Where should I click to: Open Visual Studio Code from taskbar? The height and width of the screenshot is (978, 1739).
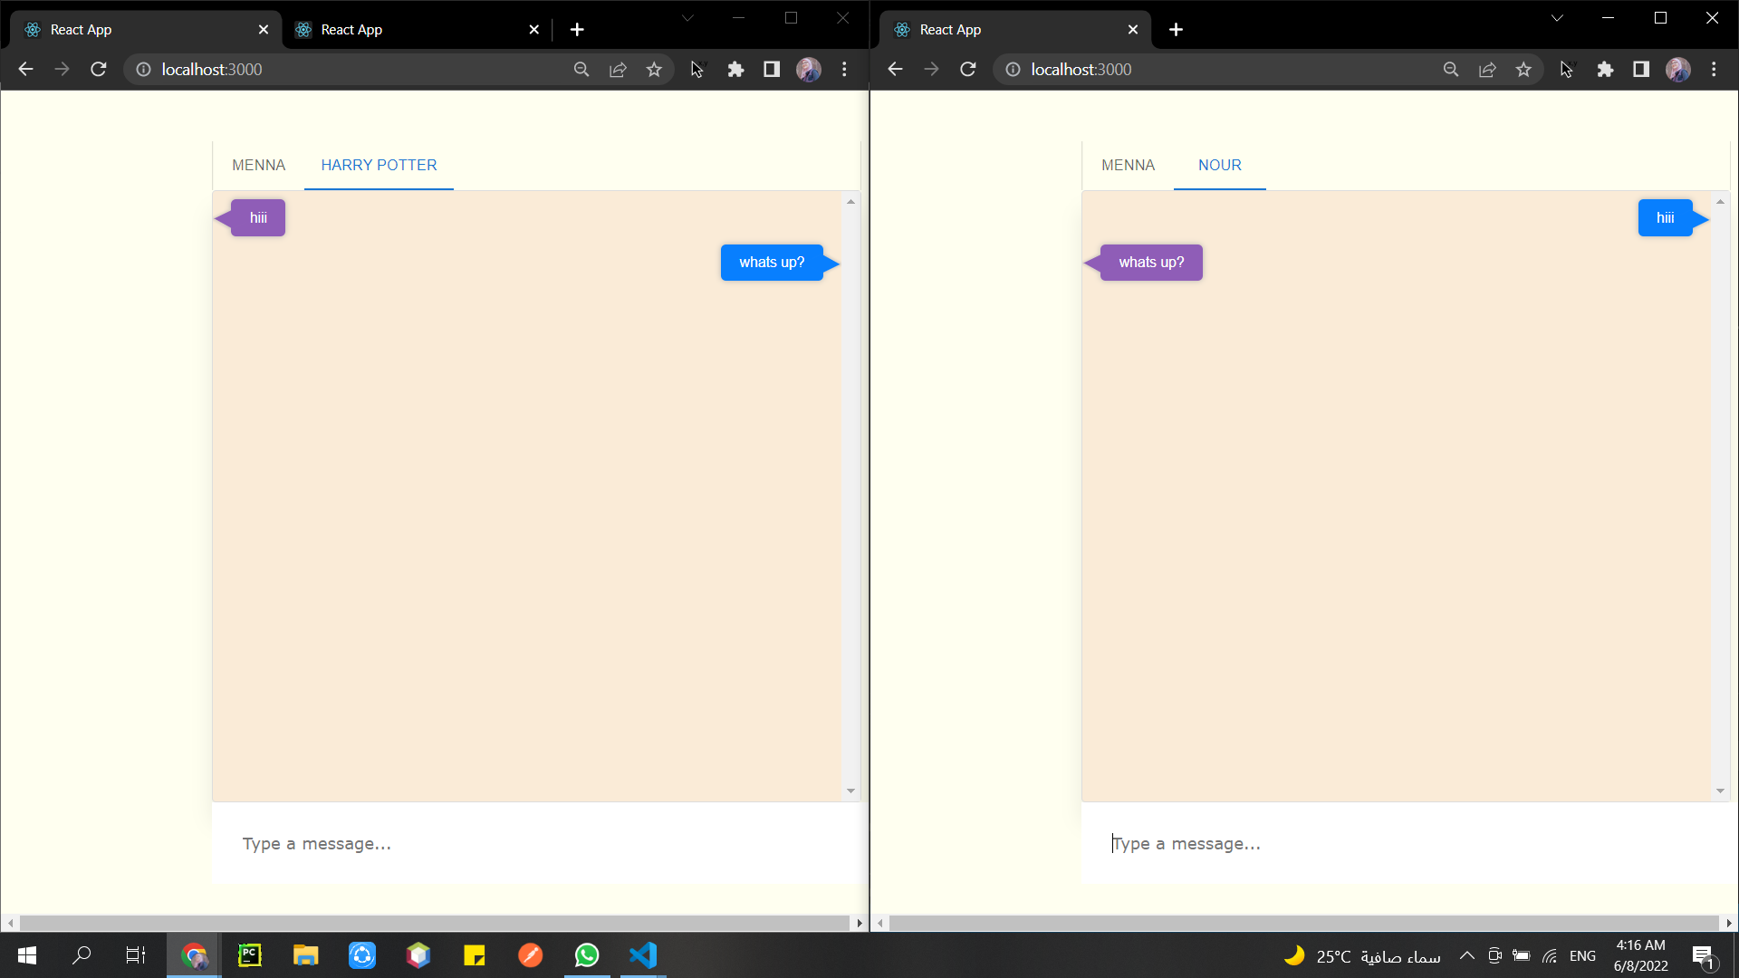coord(643,955)
